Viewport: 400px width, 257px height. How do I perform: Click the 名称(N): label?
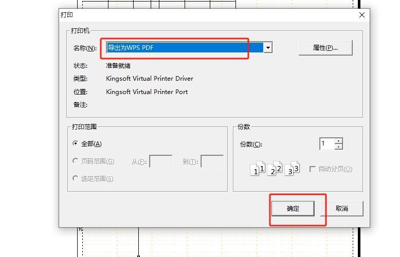point(85,48)
